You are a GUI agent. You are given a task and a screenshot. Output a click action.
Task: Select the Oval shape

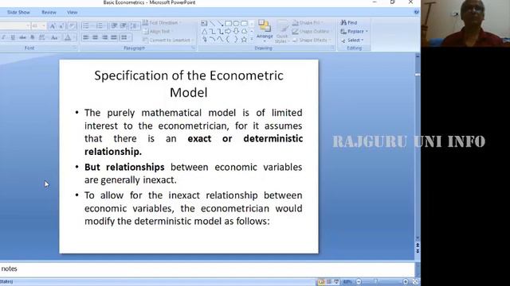236,23
